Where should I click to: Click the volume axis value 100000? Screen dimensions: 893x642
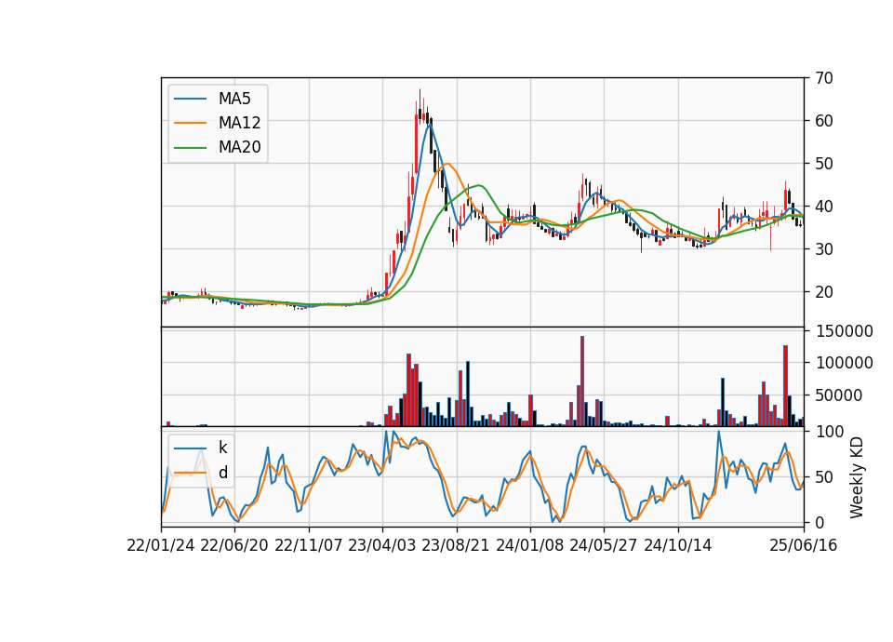[x=844, y=363]
